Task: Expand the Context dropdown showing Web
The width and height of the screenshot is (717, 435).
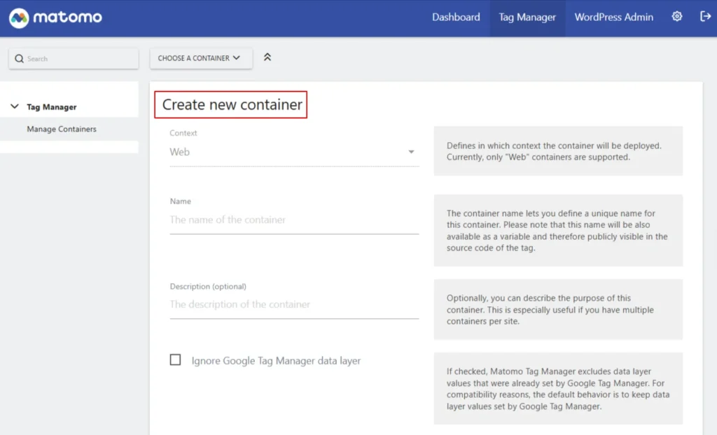Action: pyautogui.click(x=294, y=152)
